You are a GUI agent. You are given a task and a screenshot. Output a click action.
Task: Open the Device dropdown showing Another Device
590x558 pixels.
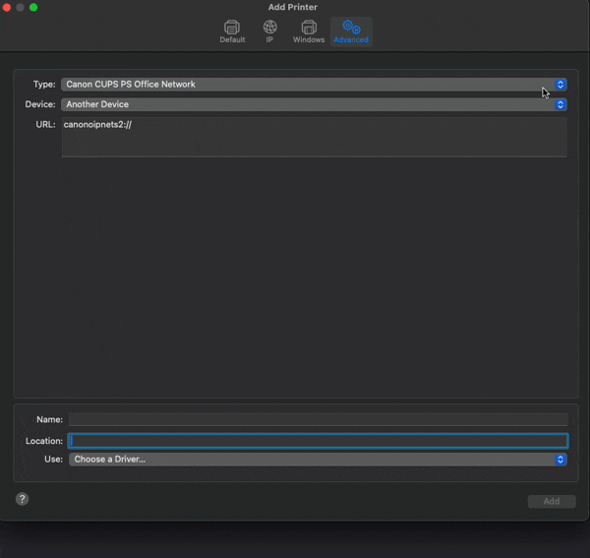click(x=305, y=104)
